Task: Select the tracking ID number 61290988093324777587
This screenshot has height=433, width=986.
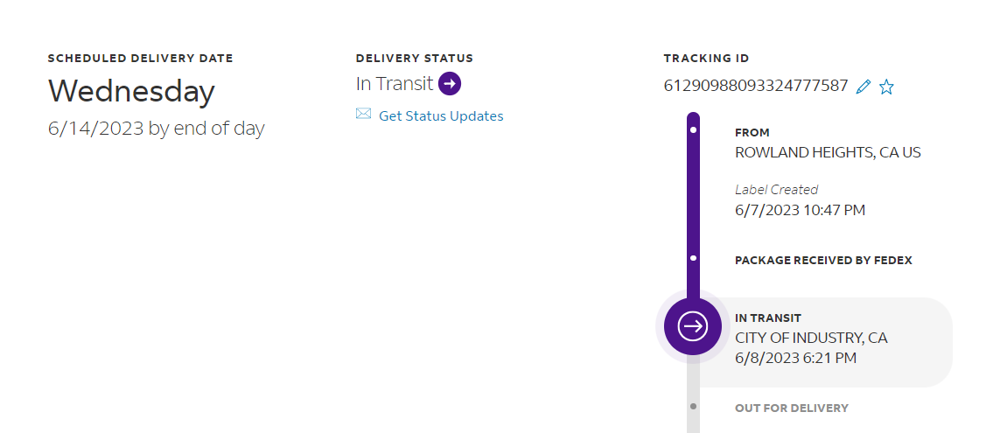Action: point(755,86)
